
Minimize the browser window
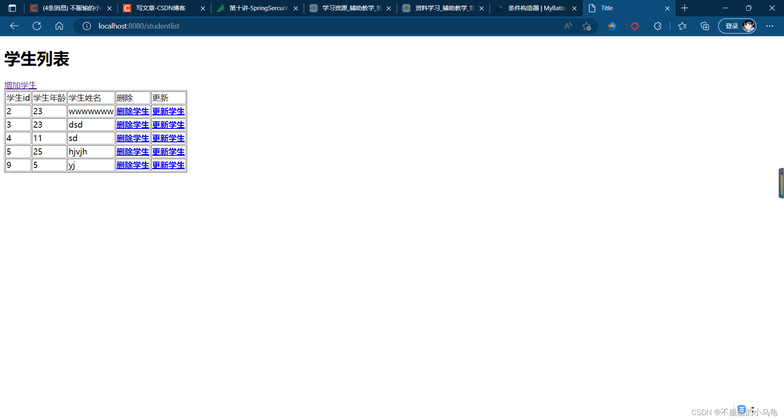(725, 8)
